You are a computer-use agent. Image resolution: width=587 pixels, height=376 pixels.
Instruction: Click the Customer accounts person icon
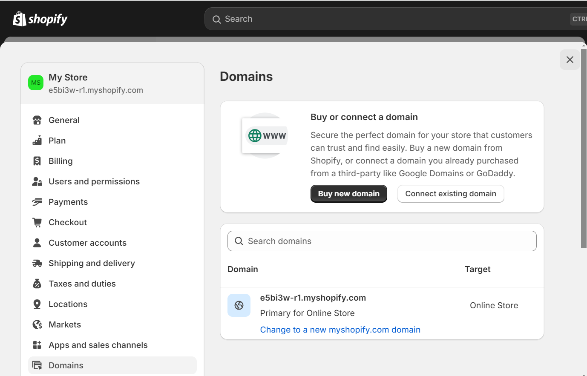coord(37,243)
